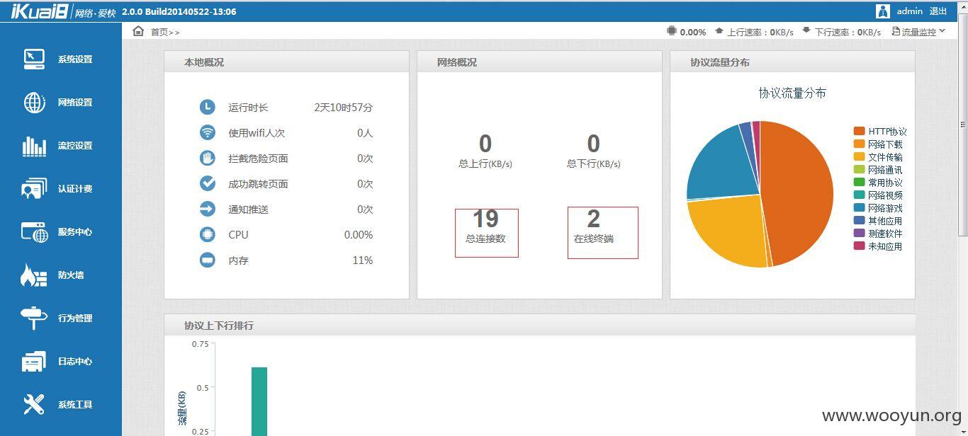
Task: Click the 0.00% CPU value in the 本地概况 panel
Action: (x=359, y=235)
